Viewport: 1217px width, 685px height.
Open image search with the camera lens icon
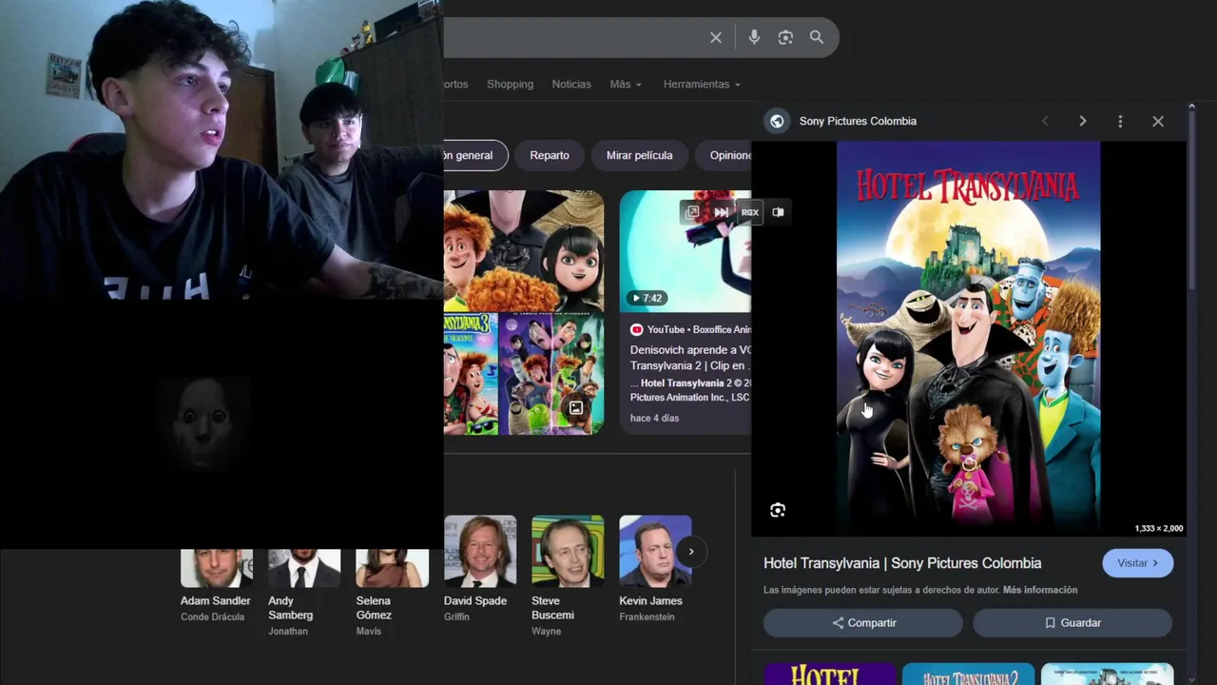pos(785,37)
